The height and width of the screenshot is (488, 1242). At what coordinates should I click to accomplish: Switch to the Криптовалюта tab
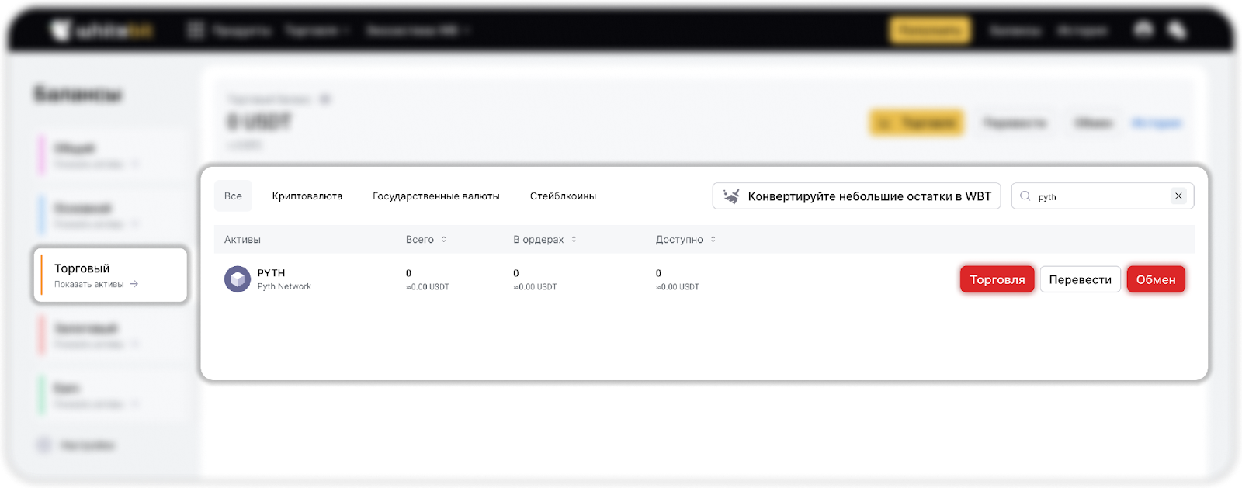point(307,196)
